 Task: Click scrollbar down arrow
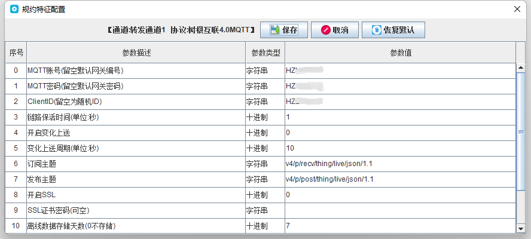[x=521, y=229]
